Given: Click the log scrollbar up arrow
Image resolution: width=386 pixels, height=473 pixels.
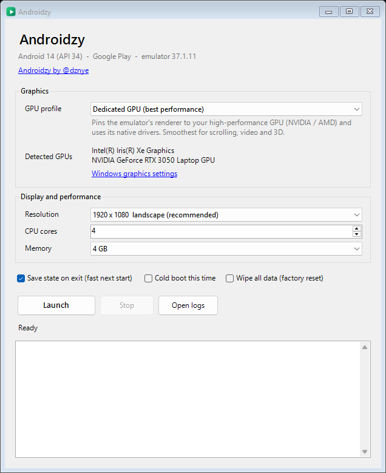Looking at the screenshot, I should coord(365,347).
